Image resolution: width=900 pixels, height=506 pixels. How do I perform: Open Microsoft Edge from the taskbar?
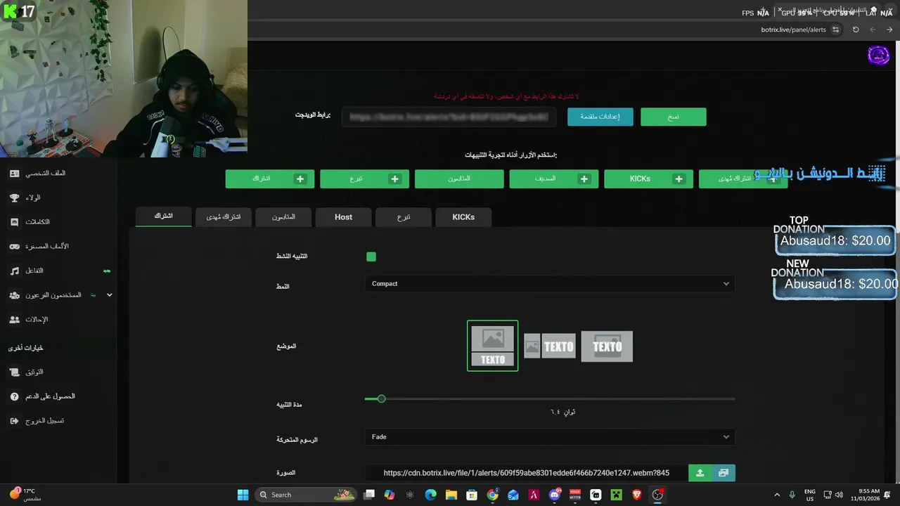coord(430,495)
